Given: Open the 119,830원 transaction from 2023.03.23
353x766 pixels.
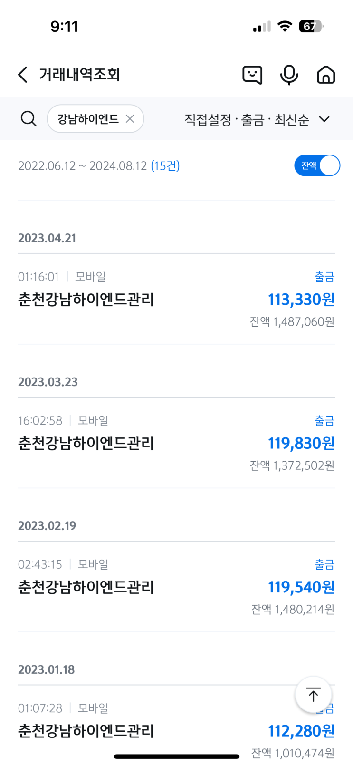Looking at the screenshot, I should (176, 443).
